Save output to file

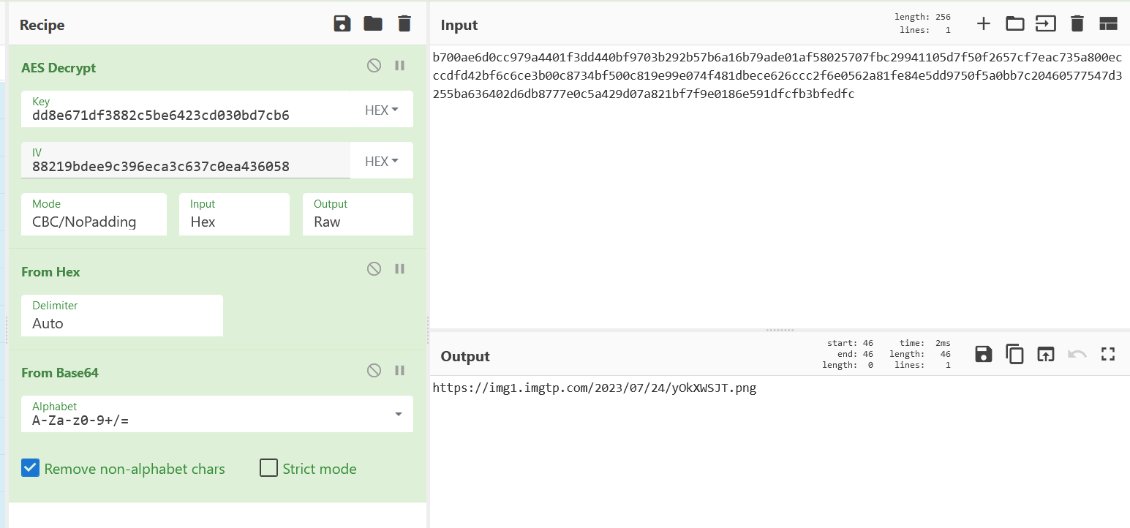pyautogui.click(x=984, y=355)
